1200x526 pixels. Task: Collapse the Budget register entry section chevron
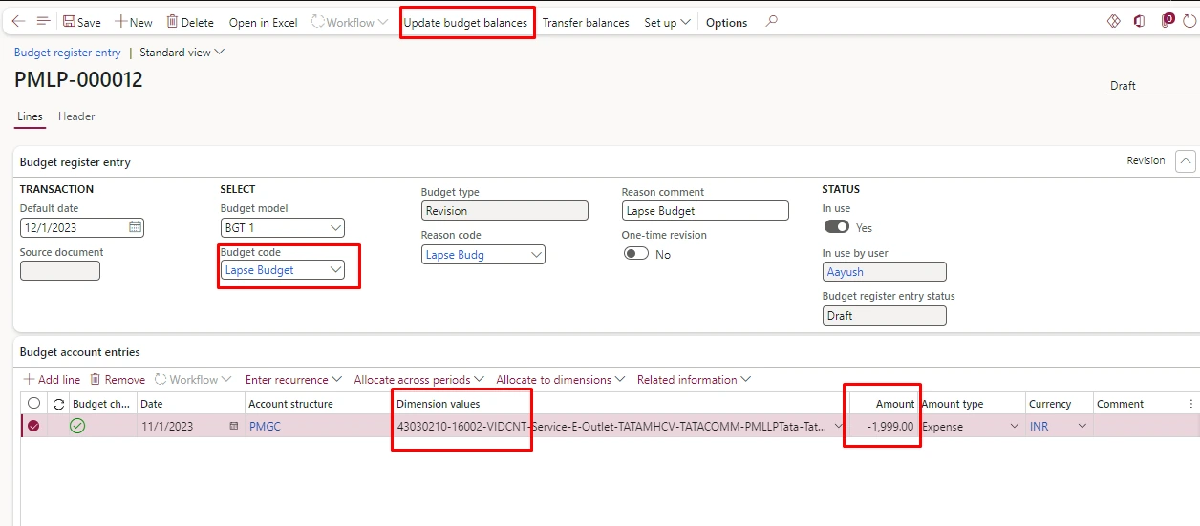(1185, 161)
